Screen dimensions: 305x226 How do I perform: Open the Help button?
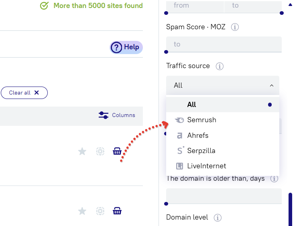(126, 47)
